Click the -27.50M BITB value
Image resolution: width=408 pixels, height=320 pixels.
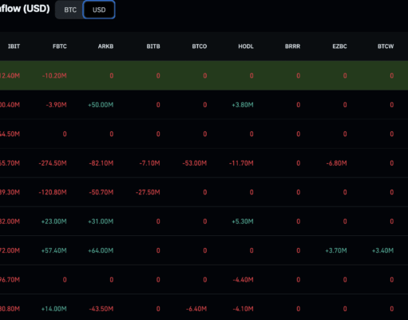click(x=148, y=192)
